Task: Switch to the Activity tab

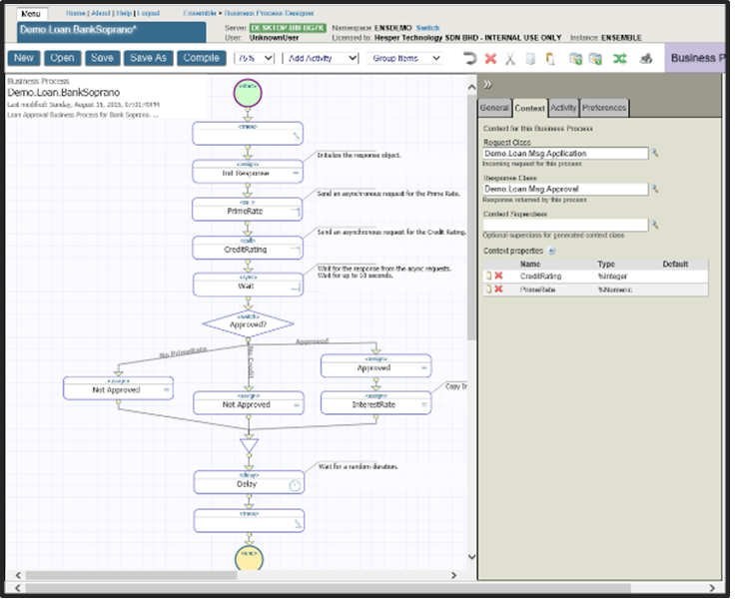Action: click(x=562, y=108)
